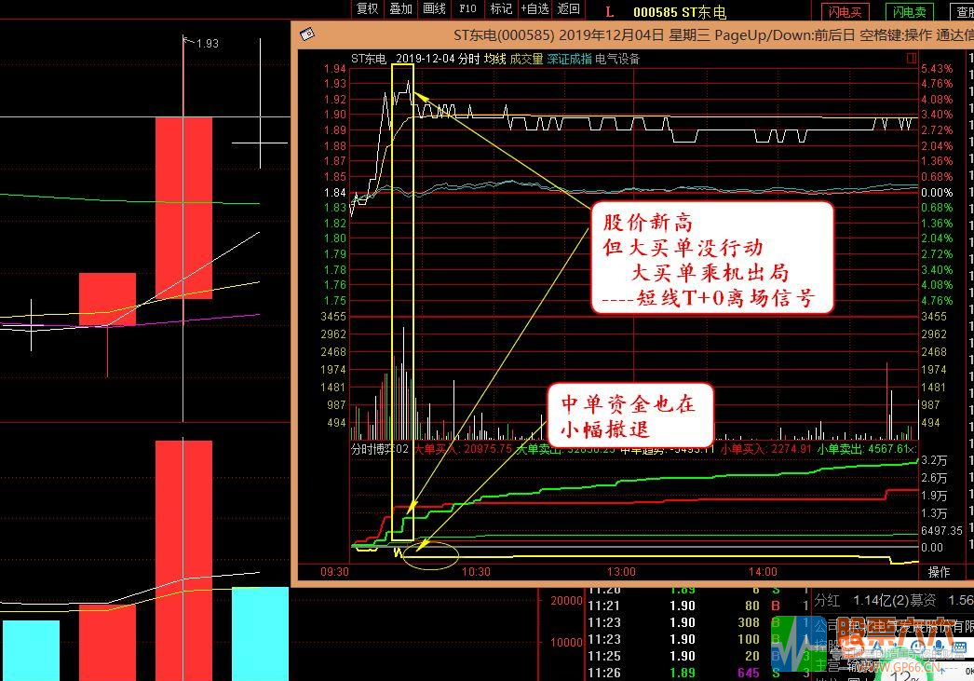Image resolution: width=974 pixels, height=681 pixels.
Task: Select the 11:26 trade row with 645
Action: (x=698, y=673)
